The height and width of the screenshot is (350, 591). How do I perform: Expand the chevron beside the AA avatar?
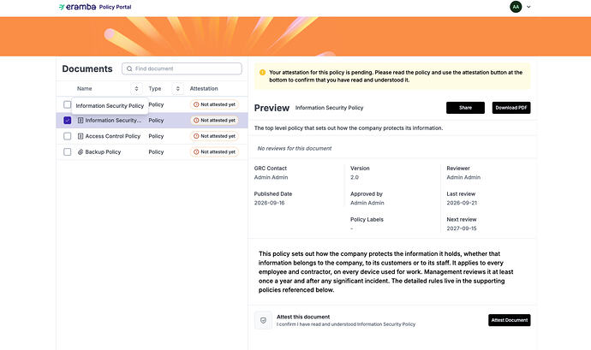528,7
